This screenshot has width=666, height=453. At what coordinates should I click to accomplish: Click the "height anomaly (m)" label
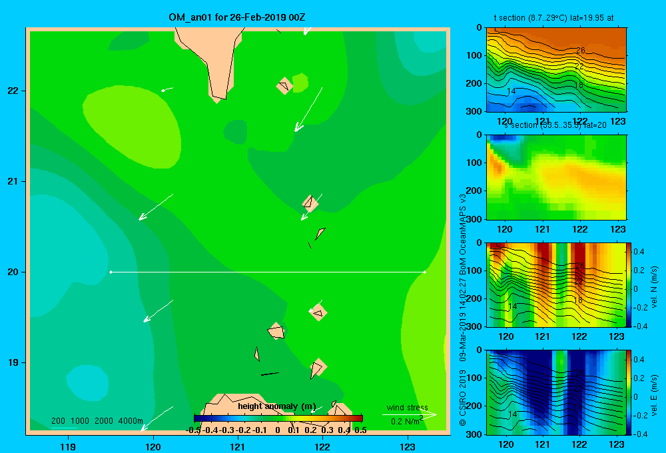276,406
